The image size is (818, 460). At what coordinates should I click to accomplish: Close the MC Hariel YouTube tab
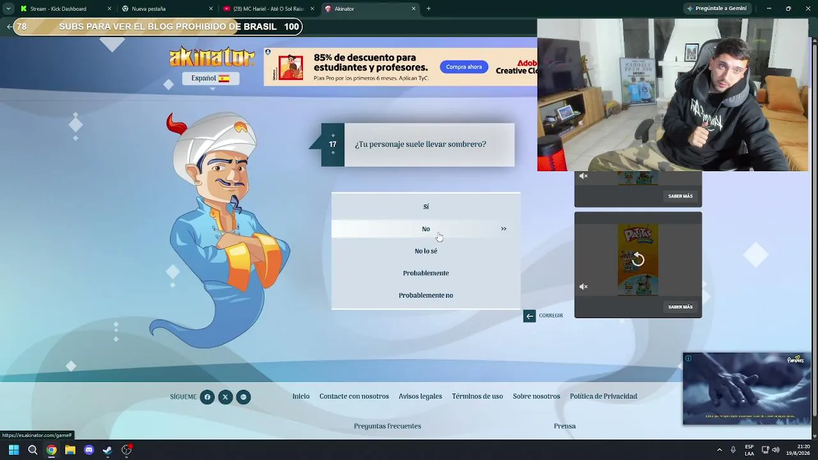click(313, 9)
